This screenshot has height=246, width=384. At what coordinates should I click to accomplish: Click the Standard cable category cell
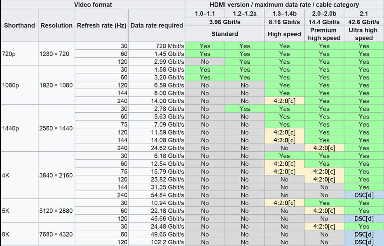click(x=225, y=34)
